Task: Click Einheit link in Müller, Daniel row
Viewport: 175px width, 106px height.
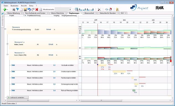Action: 51,44
